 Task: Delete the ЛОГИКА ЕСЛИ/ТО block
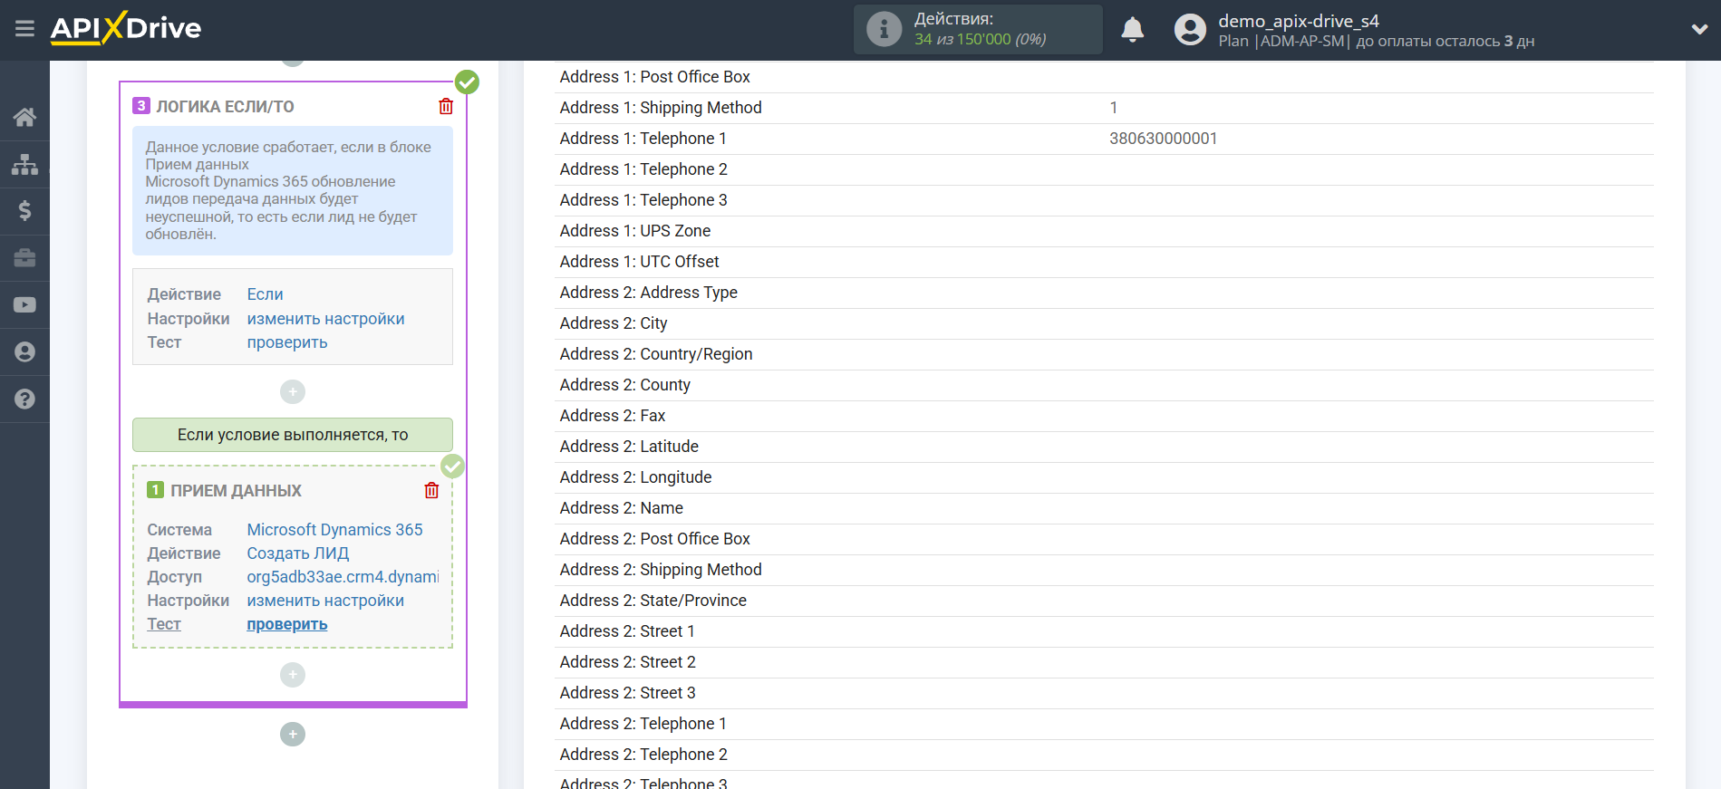[446, 106]
